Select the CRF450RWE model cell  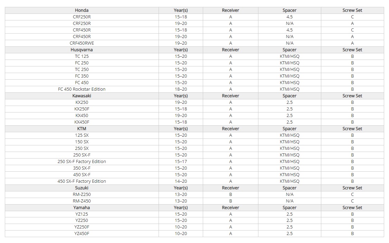82,43
